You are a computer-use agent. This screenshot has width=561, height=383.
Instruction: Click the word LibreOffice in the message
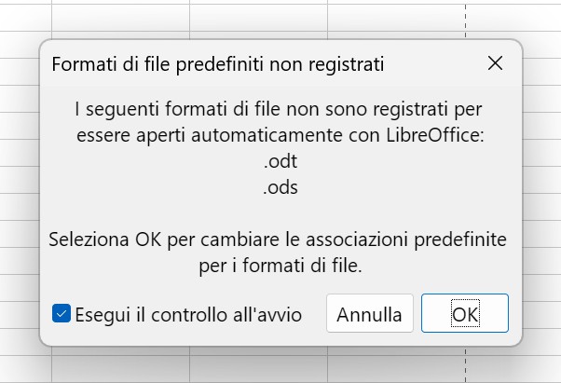pos(435,135)
